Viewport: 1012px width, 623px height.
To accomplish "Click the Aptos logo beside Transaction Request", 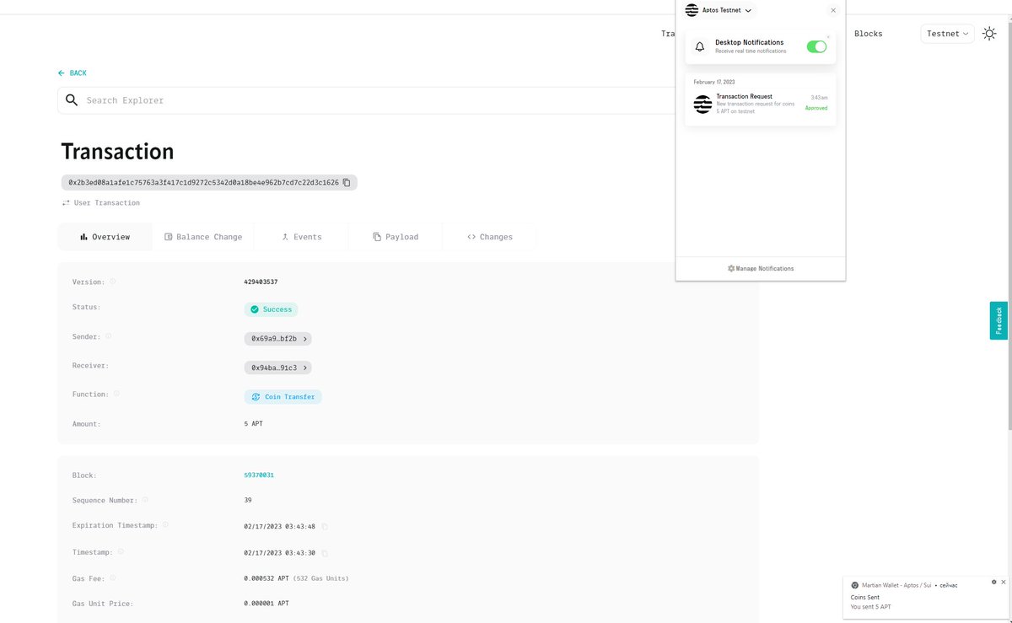I will click(x=702, y=105).
